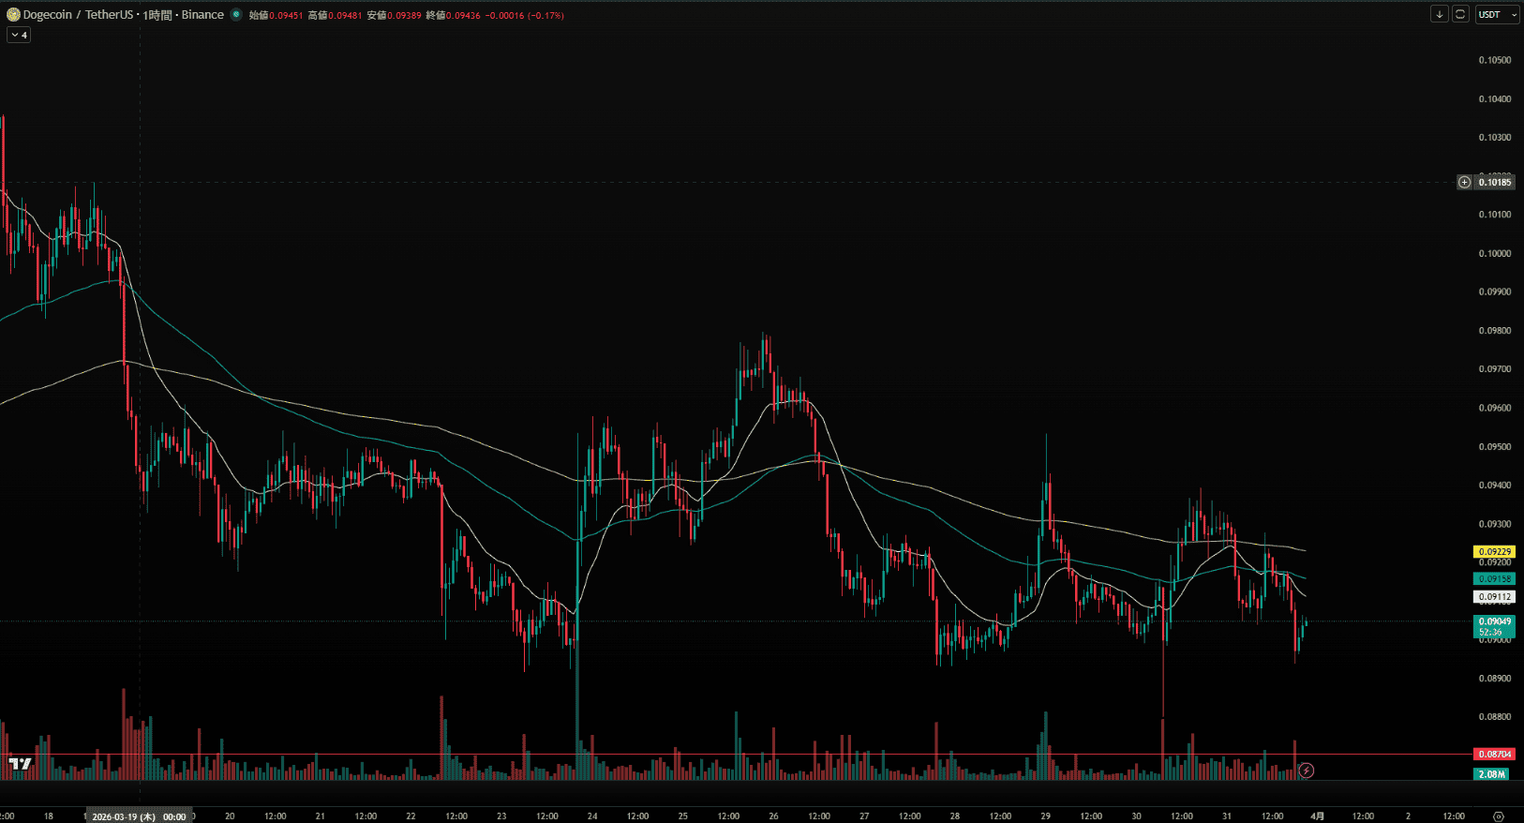Click the teal 0.09158 moving average price tag
Viewport: 1524px width, 823px height.
tap(1494, 579)
